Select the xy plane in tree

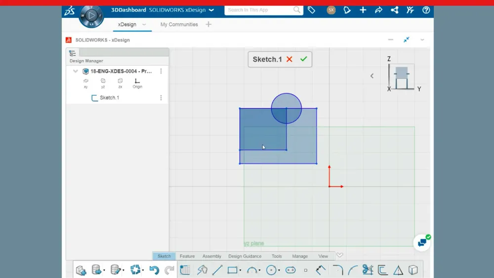pyautogui.click(x=85, y=83)
